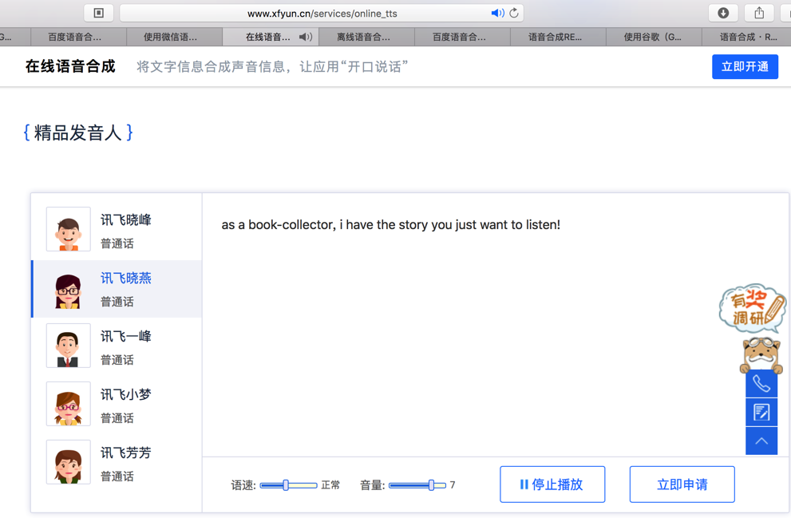The image size is (791, 518).
Task: Click the volume value 7
Action: pos(453,485)
